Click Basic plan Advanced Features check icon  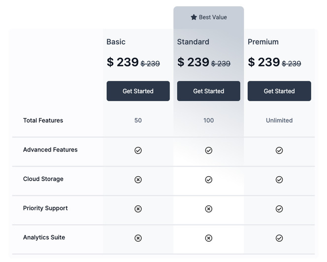pyautogui.click(x=138, y=150)
